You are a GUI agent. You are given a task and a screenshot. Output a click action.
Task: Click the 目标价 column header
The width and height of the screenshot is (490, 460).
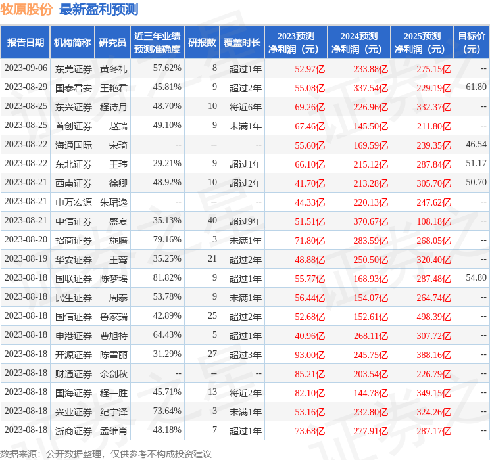tap(472, 43)
